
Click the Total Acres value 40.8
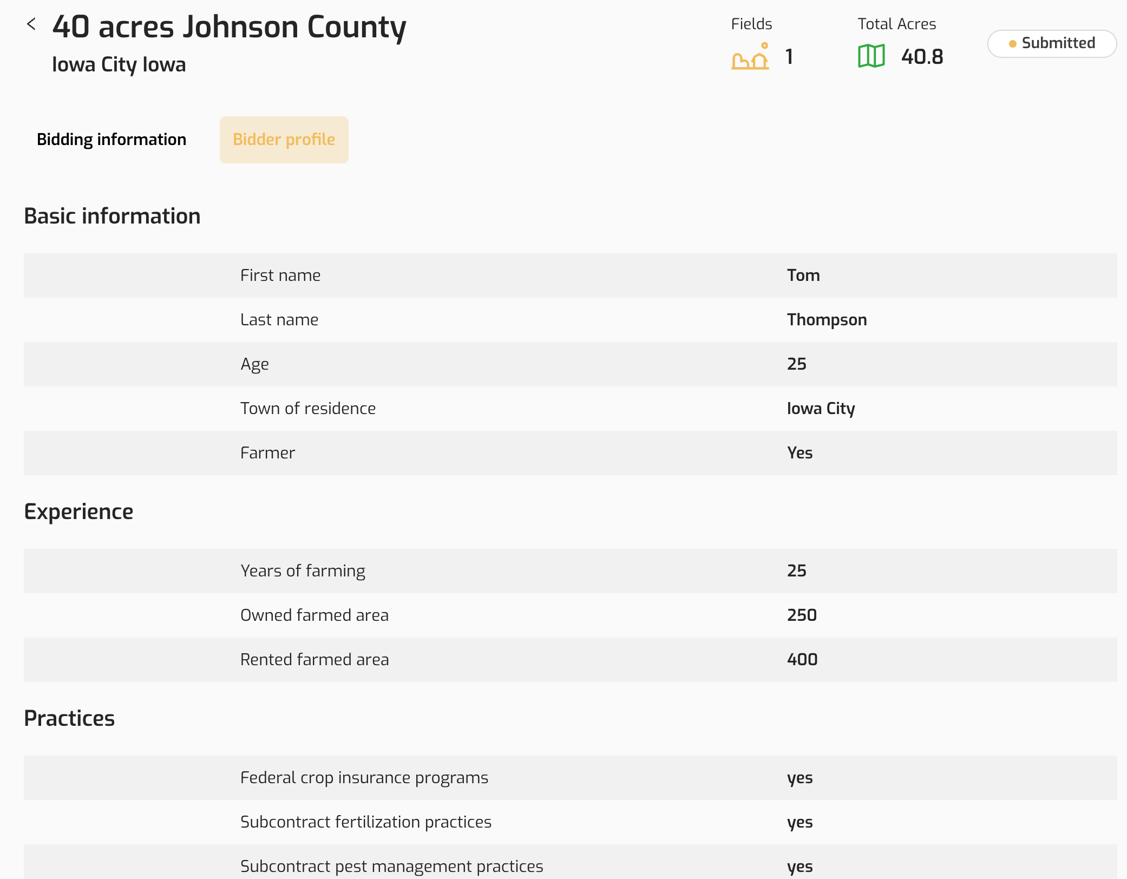point(922,57)
